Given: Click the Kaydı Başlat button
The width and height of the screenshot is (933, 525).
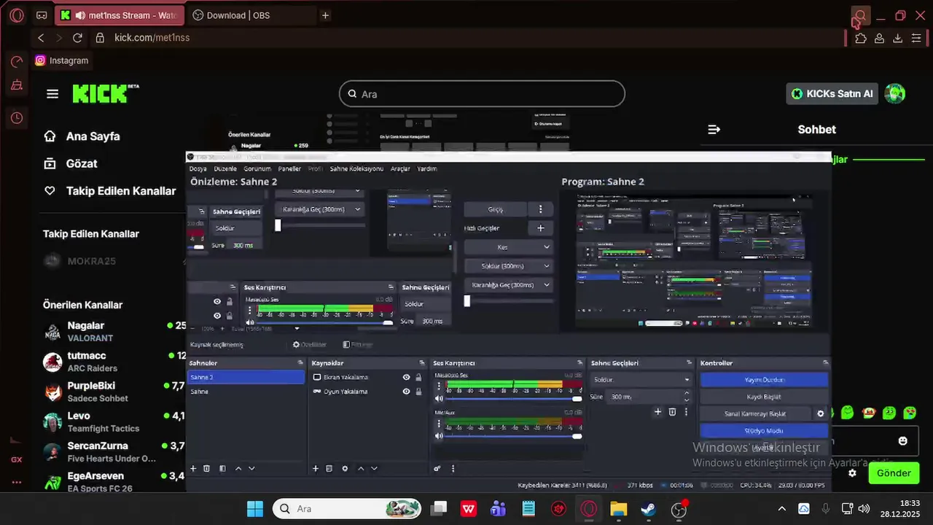Looking at the screenshot, I should tap(764, 397).
